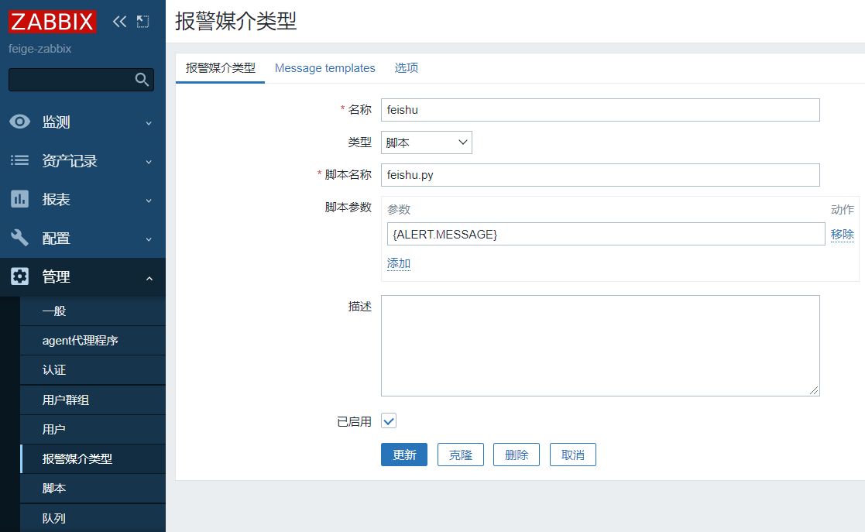Open the 一般 submenu item
Screen dimensions: 865x532
[x=93, y=311]
